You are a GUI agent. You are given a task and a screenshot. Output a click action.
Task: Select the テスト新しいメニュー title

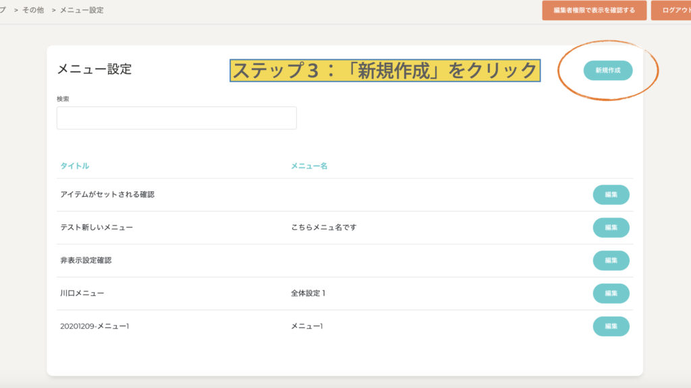[96, 228]
